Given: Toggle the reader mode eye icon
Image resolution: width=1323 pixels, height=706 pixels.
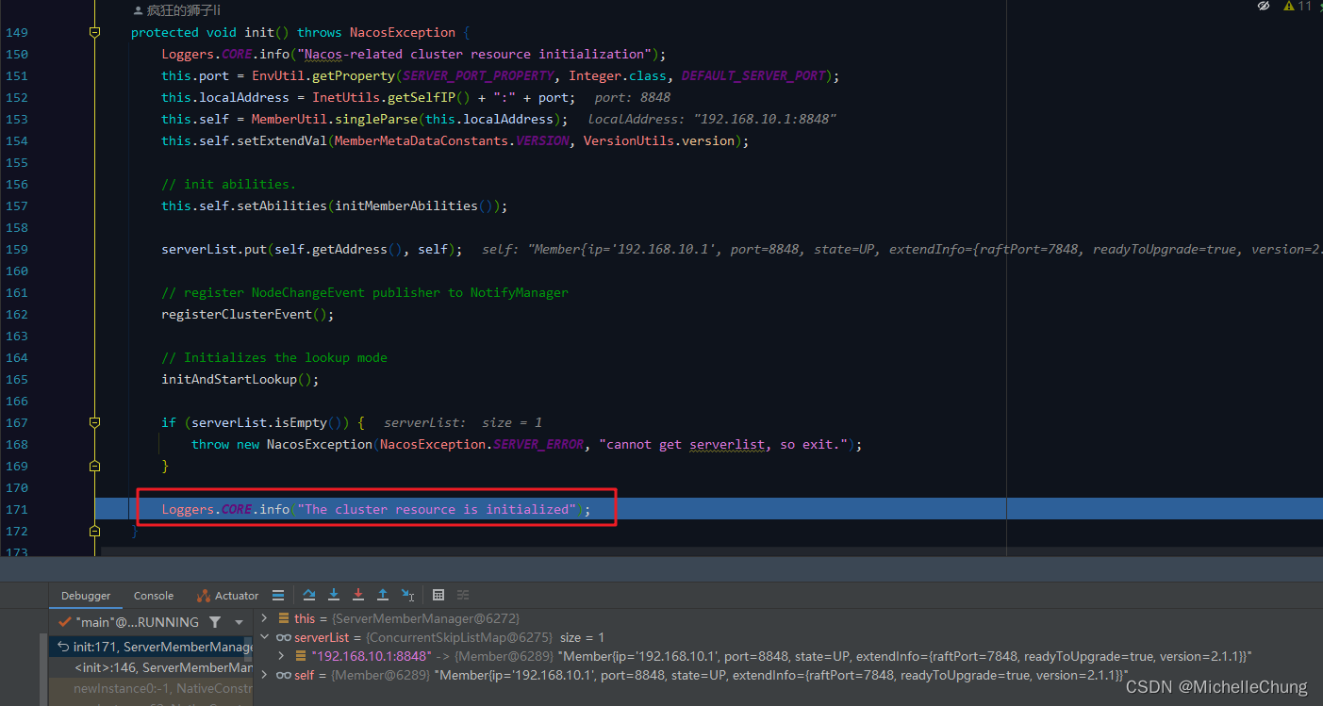Looking at the screenshot, I should click(x=1264, y=7).
